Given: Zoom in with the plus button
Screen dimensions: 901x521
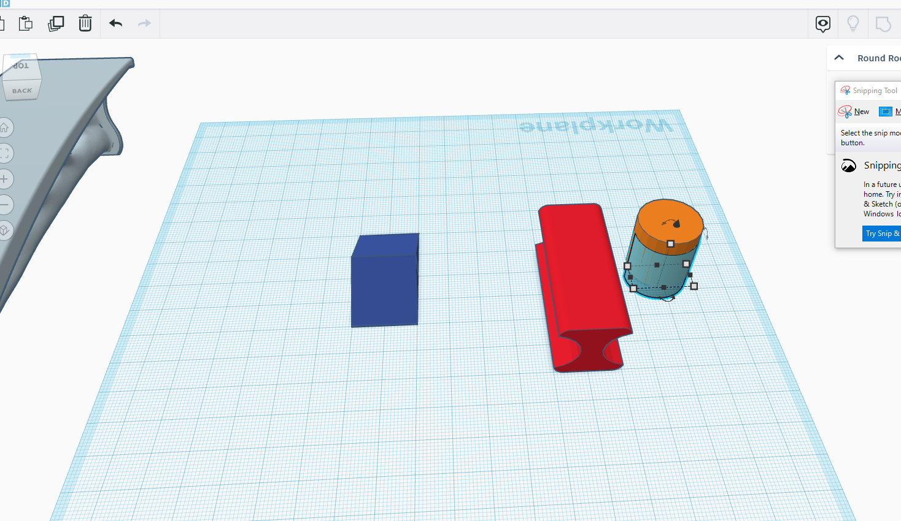Looking at the screenshot, I should (4, 179).
